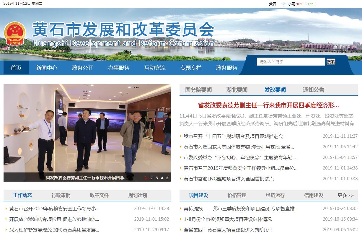Image resolution: width=362 pixels, height=233 pixels.
Task: Show slide 1 in the carousel
Action: [x=146, y=178]
